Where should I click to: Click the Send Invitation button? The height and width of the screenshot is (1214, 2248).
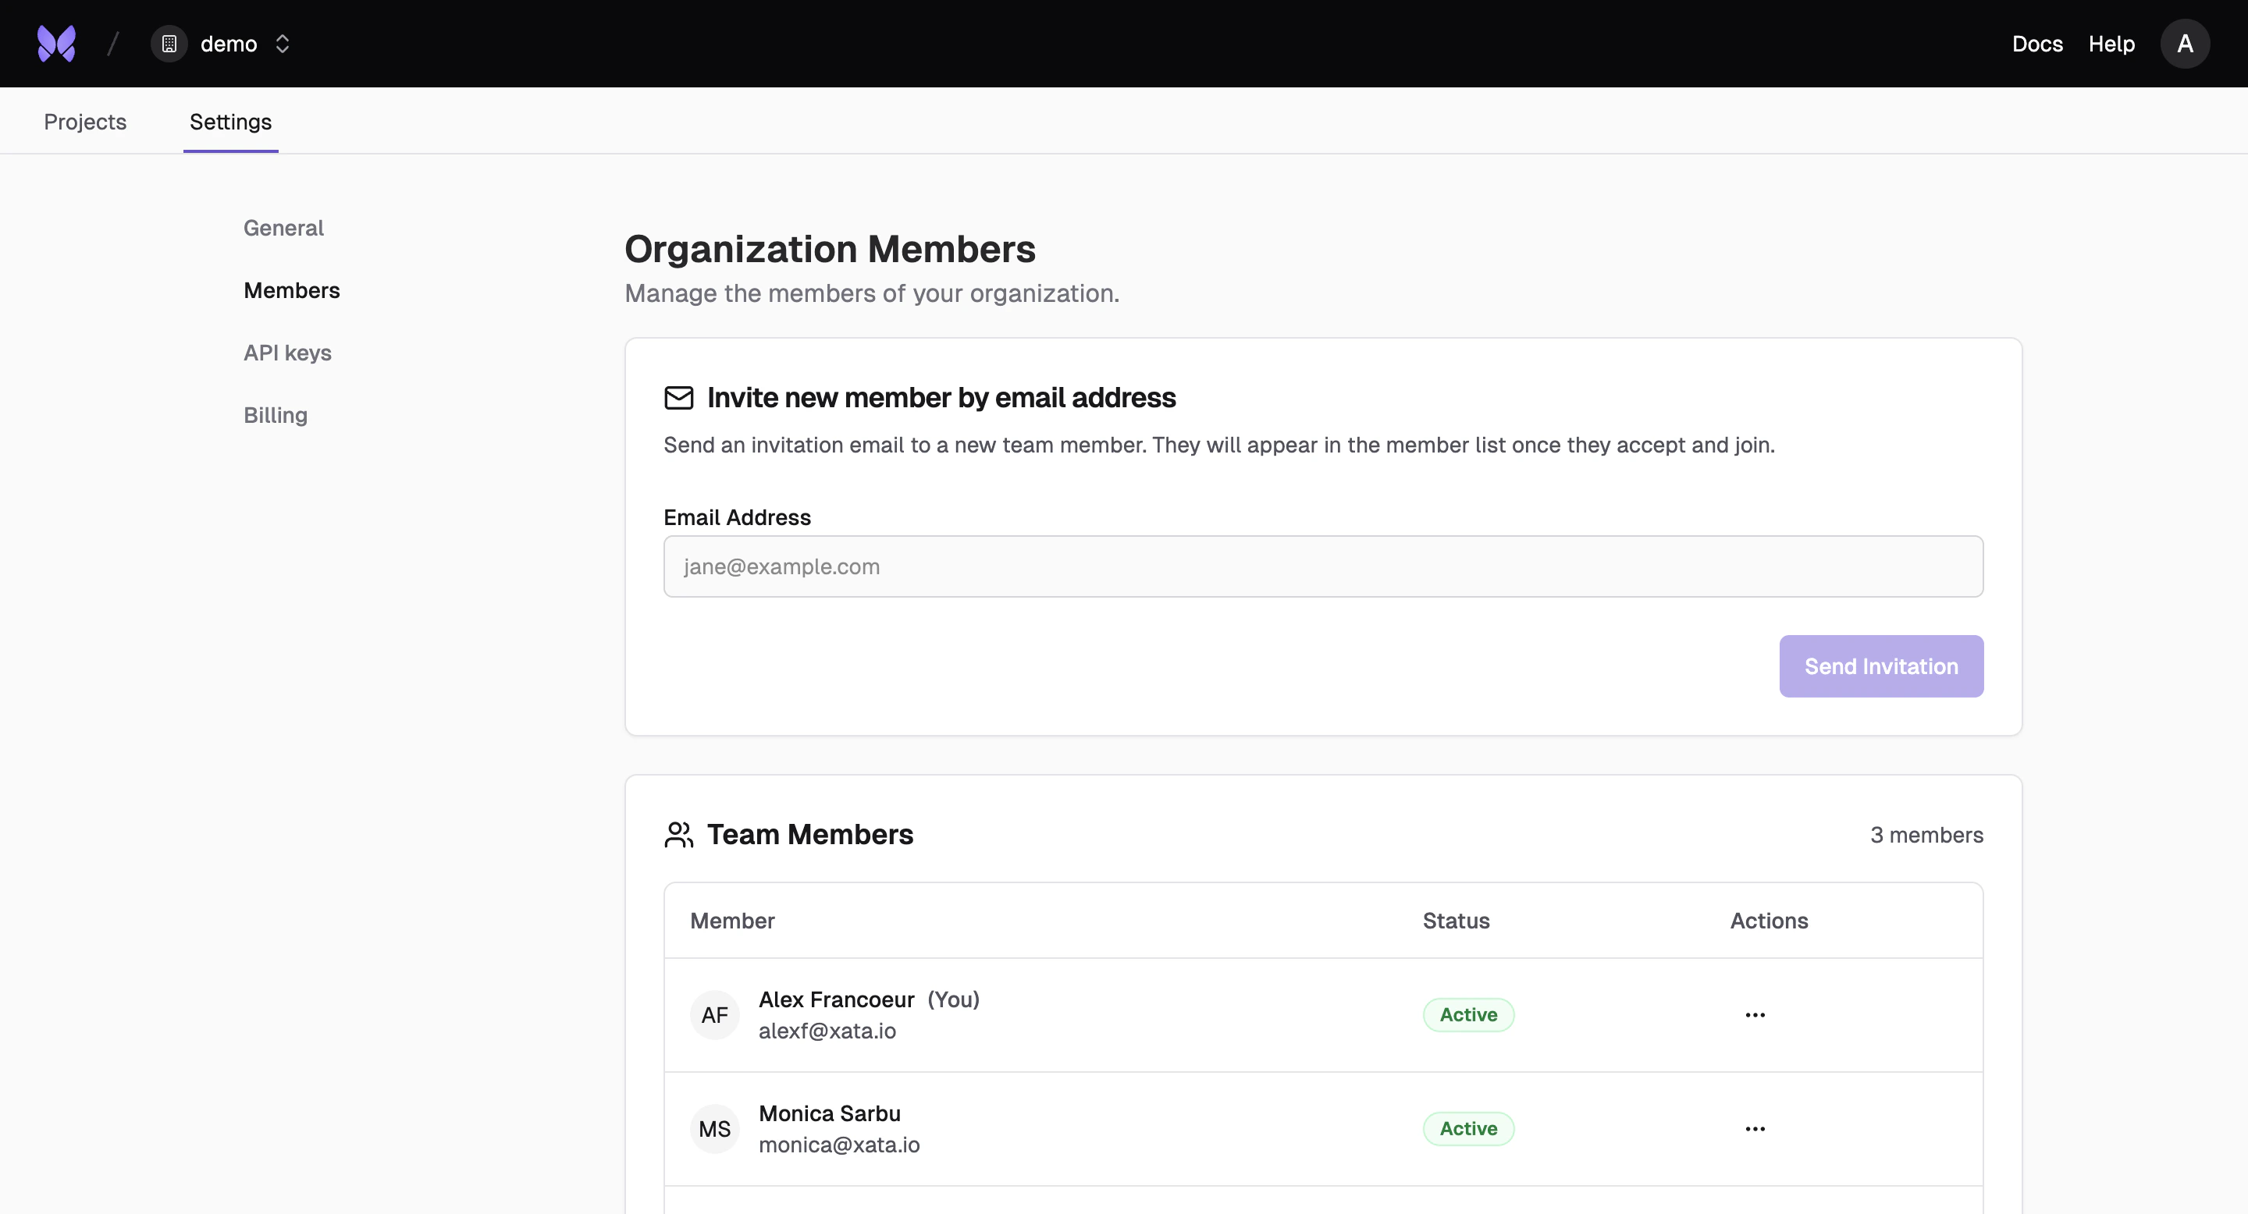tap(1880, 666)
